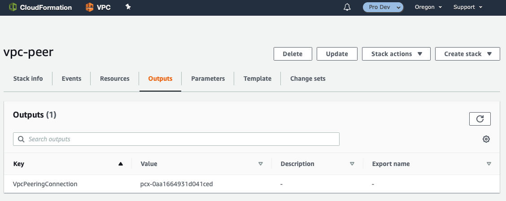Switch to the Events tab

coord(71,79)
